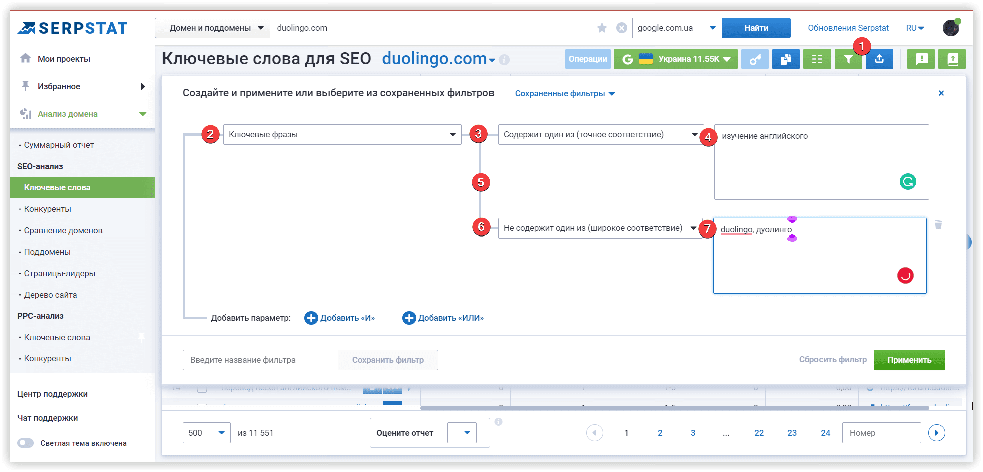Click plus icon of Добавить «И»
The image size is (983, 472).
click(x=311, y=318)
